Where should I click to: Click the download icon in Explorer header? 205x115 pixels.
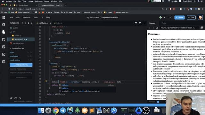pyautogui.click(x=23, y=23)
